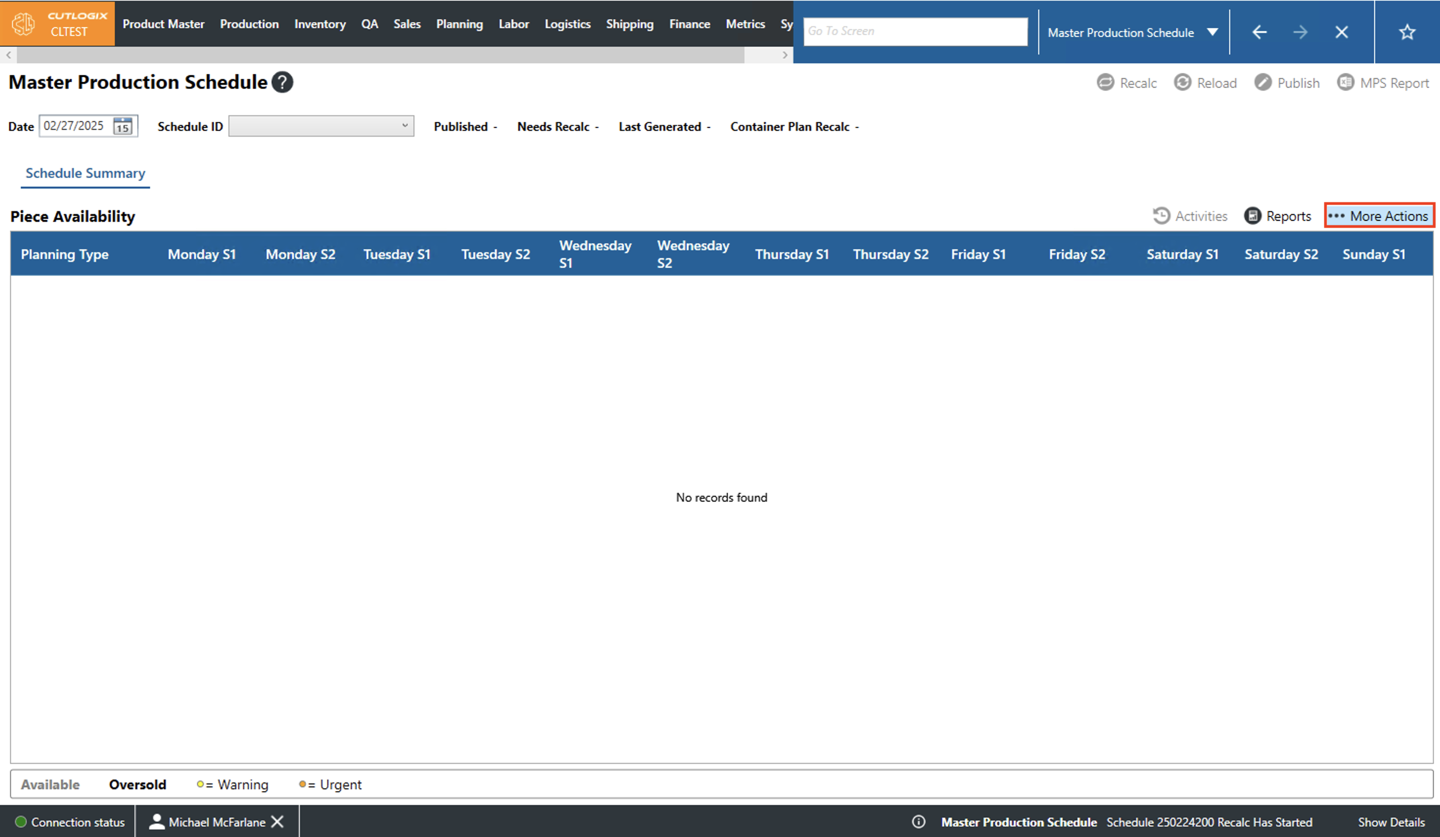
Task: Click the Recalc icon button
Action: click(x=1105, y=83)
